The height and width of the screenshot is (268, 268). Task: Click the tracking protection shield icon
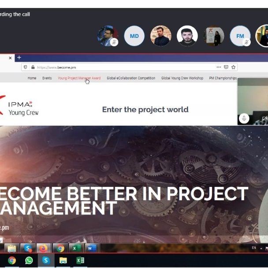pos(26,67)
